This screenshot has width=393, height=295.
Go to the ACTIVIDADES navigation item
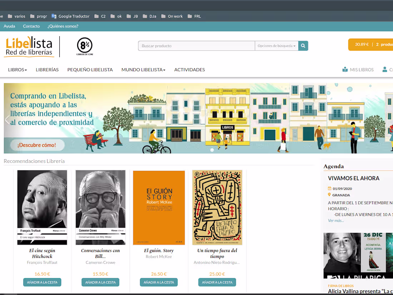(x=189, y=70)
